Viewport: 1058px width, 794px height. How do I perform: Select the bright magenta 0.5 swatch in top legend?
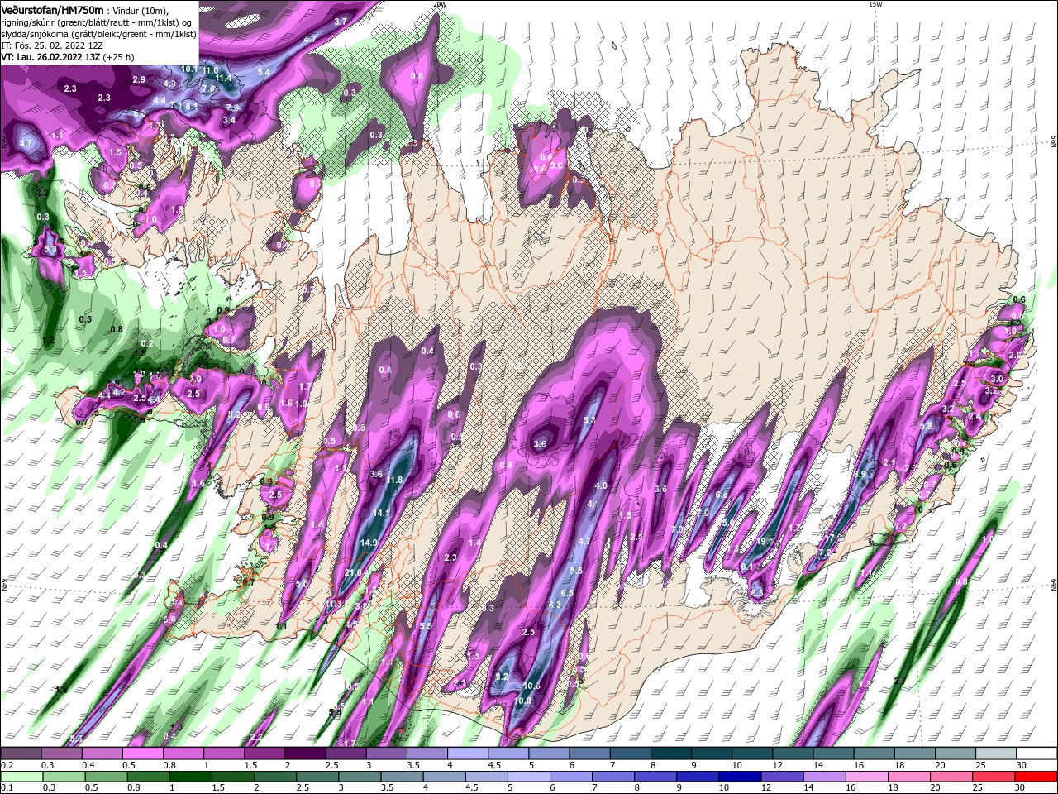click(141, 753)
